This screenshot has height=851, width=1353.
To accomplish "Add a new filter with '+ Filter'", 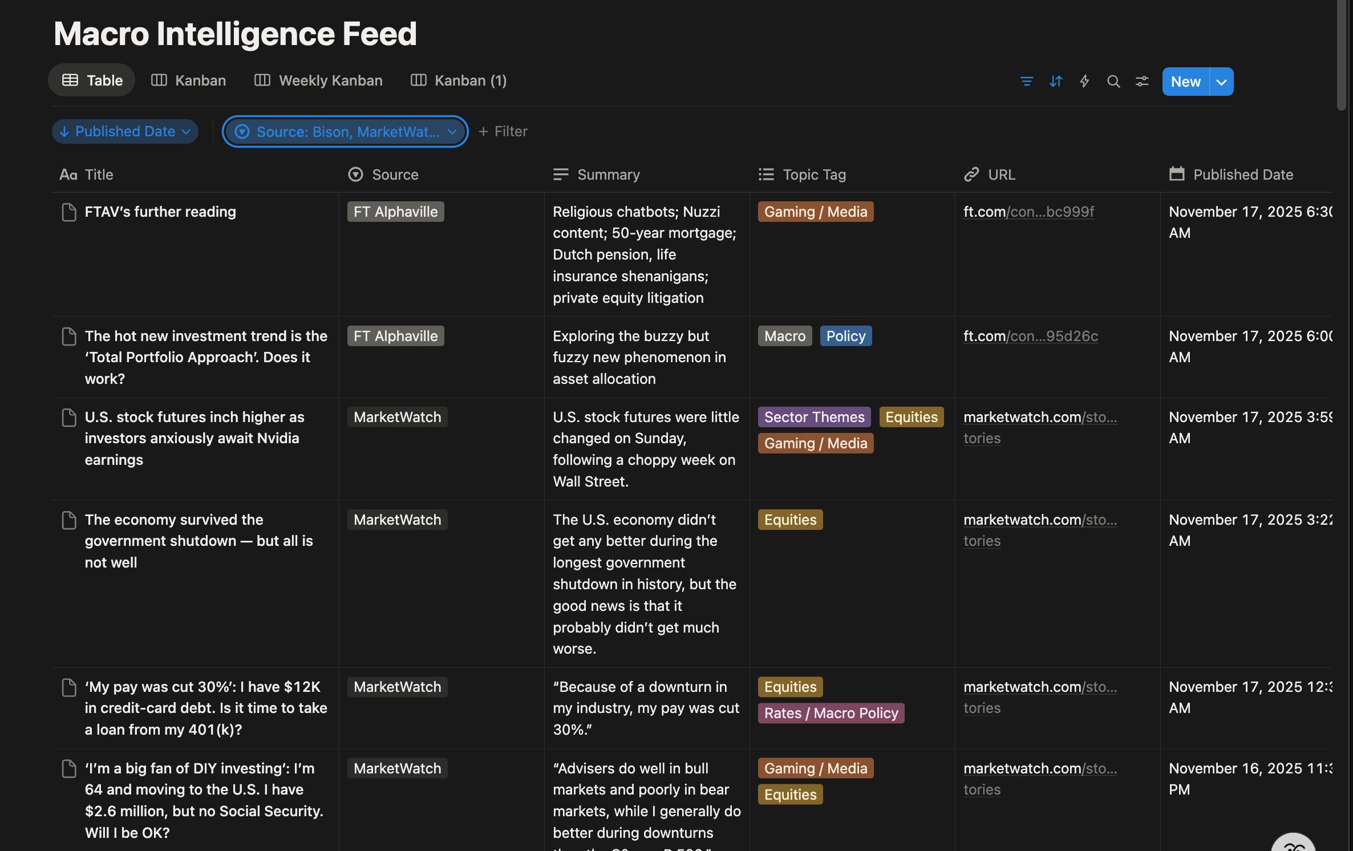I will point(503,131).
